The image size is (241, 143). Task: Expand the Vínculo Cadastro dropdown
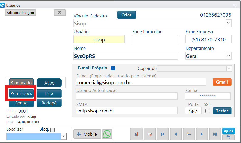[228, 23]
